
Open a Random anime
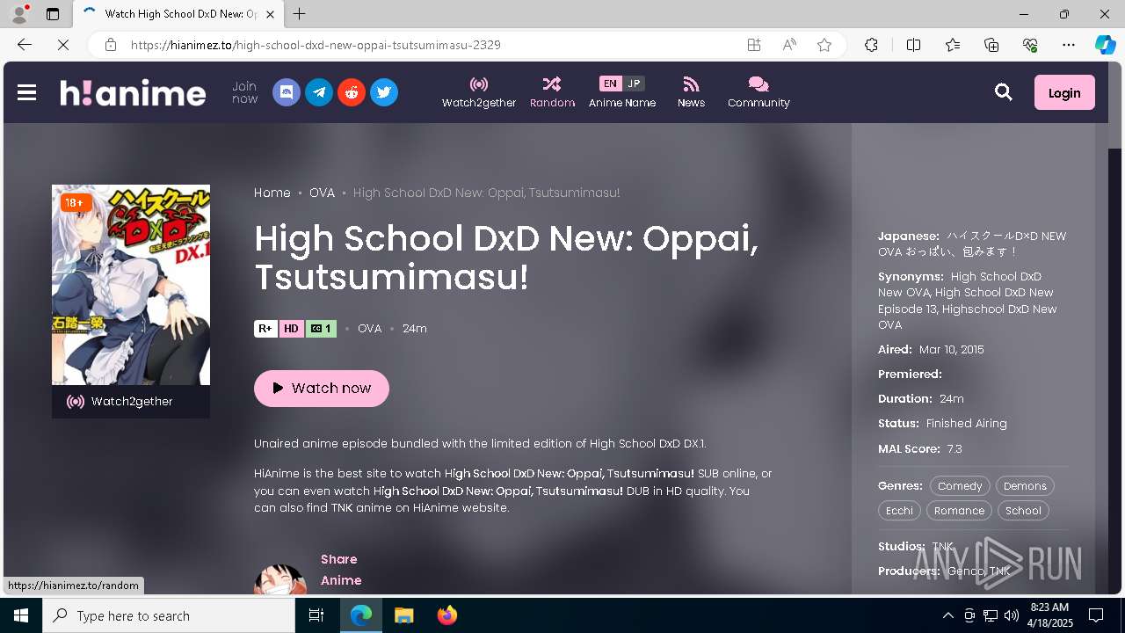coord(552,92)
